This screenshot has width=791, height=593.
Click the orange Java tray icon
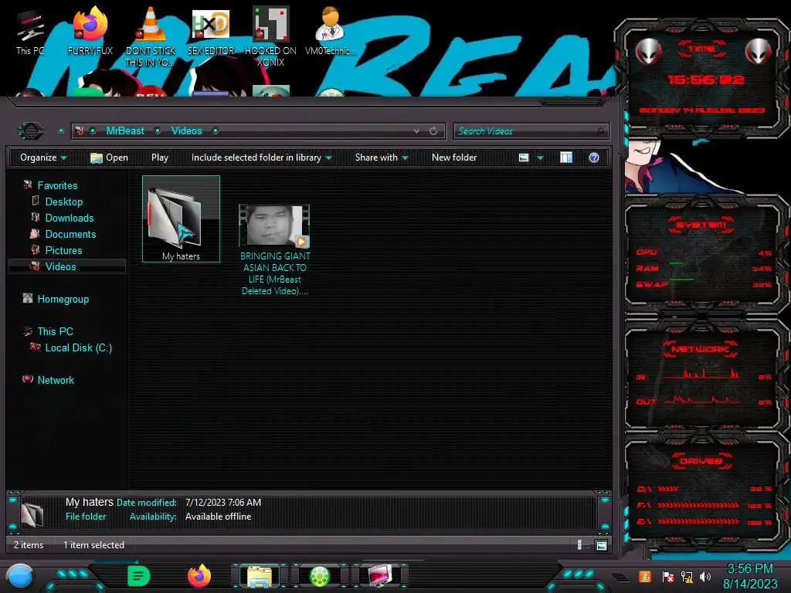pos(645,576)
